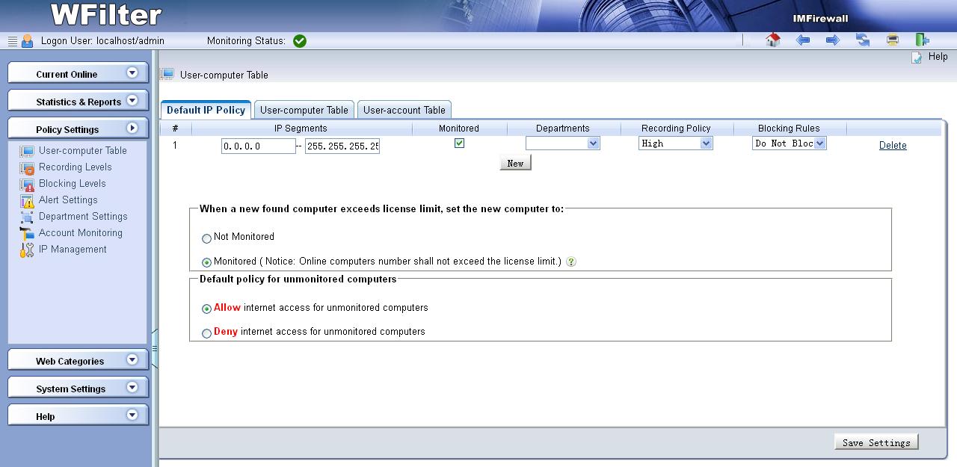The width and height of the screenshot is (957, 467).
Task: Click the starting IP segment field 0.0.0.0
Action: pyautogui.click(x=258, y=146)
